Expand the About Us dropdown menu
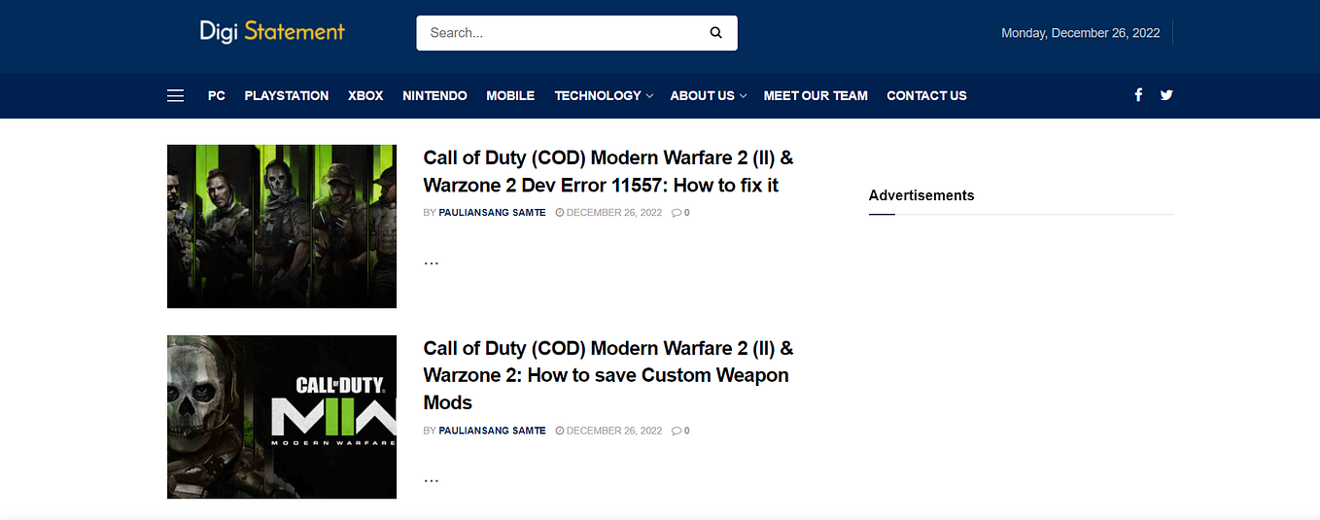The width and height of the screenshot is (1320, 520). [708, 95]
